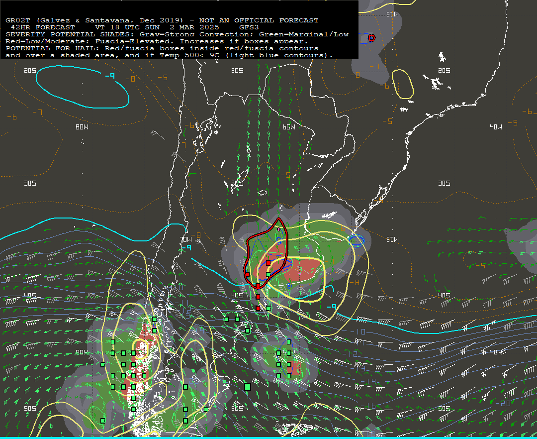537x439 pixels.
Task: Click the '-14' blue isotherm label
Action: 369,381
